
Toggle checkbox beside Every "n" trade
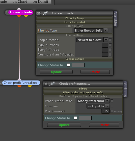pos(110,50)
